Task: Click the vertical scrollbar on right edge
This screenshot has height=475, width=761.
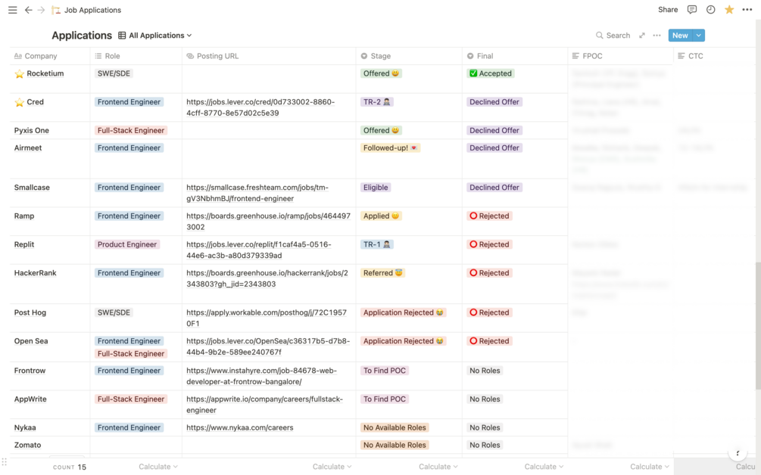Action: (758, 324)
